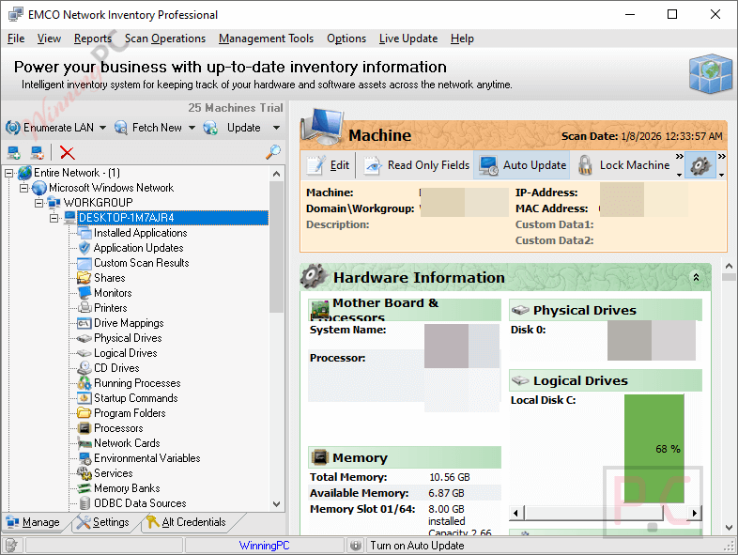Open the Application Updates node
The width and height of the screenshot is (738, 555).
(x=138, y=248)
